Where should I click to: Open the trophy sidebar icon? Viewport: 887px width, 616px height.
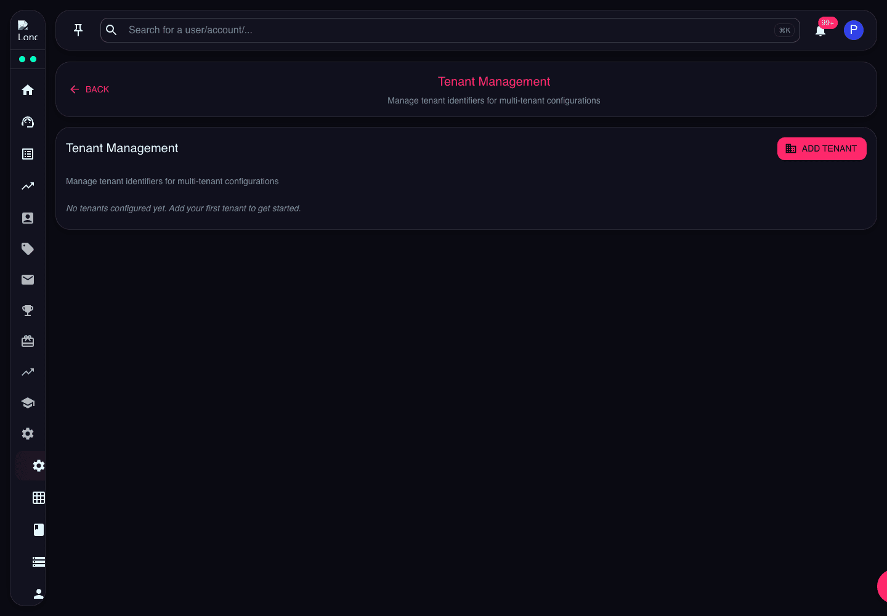[28, 310]
